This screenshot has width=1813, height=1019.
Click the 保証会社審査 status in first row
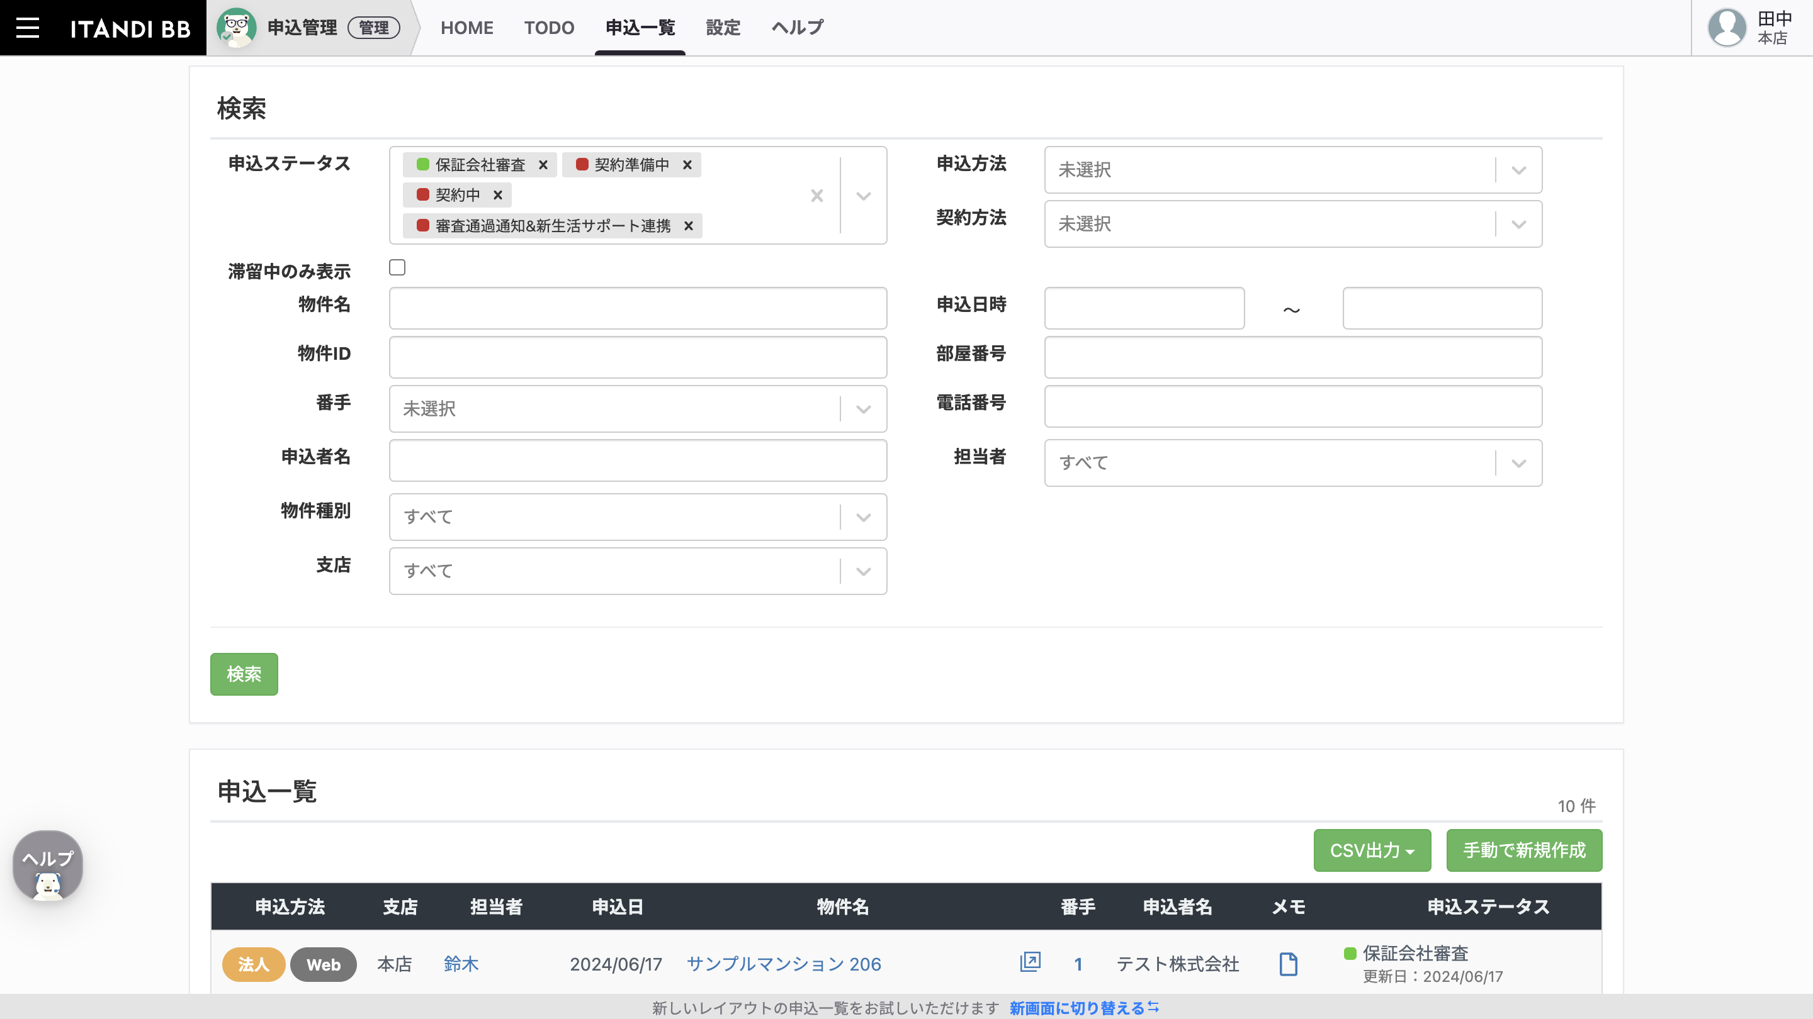[x=1415, y=953]
